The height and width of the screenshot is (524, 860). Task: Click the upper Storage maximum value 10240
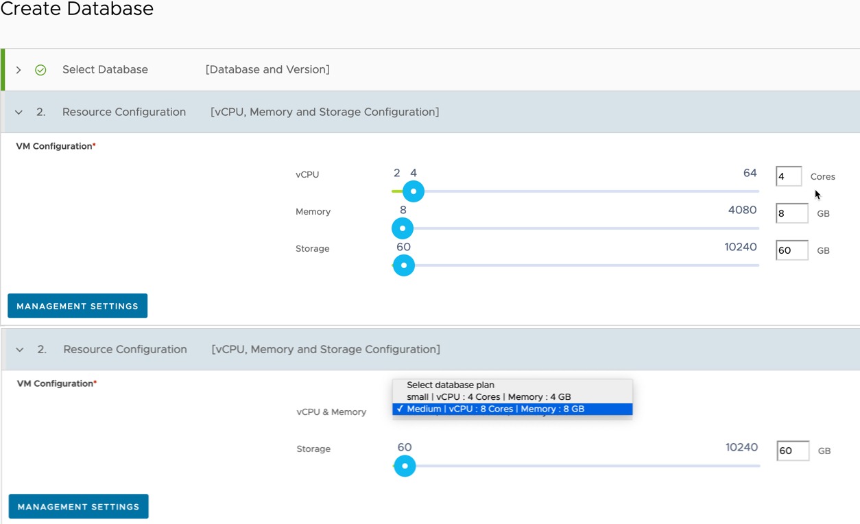pos(741,247)
